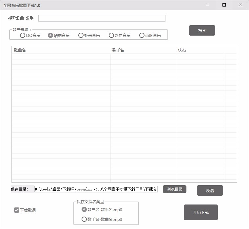The image size is (249, 229).
Task: Toggle the 下载歌词 checkbox
Action: [25, 210]
